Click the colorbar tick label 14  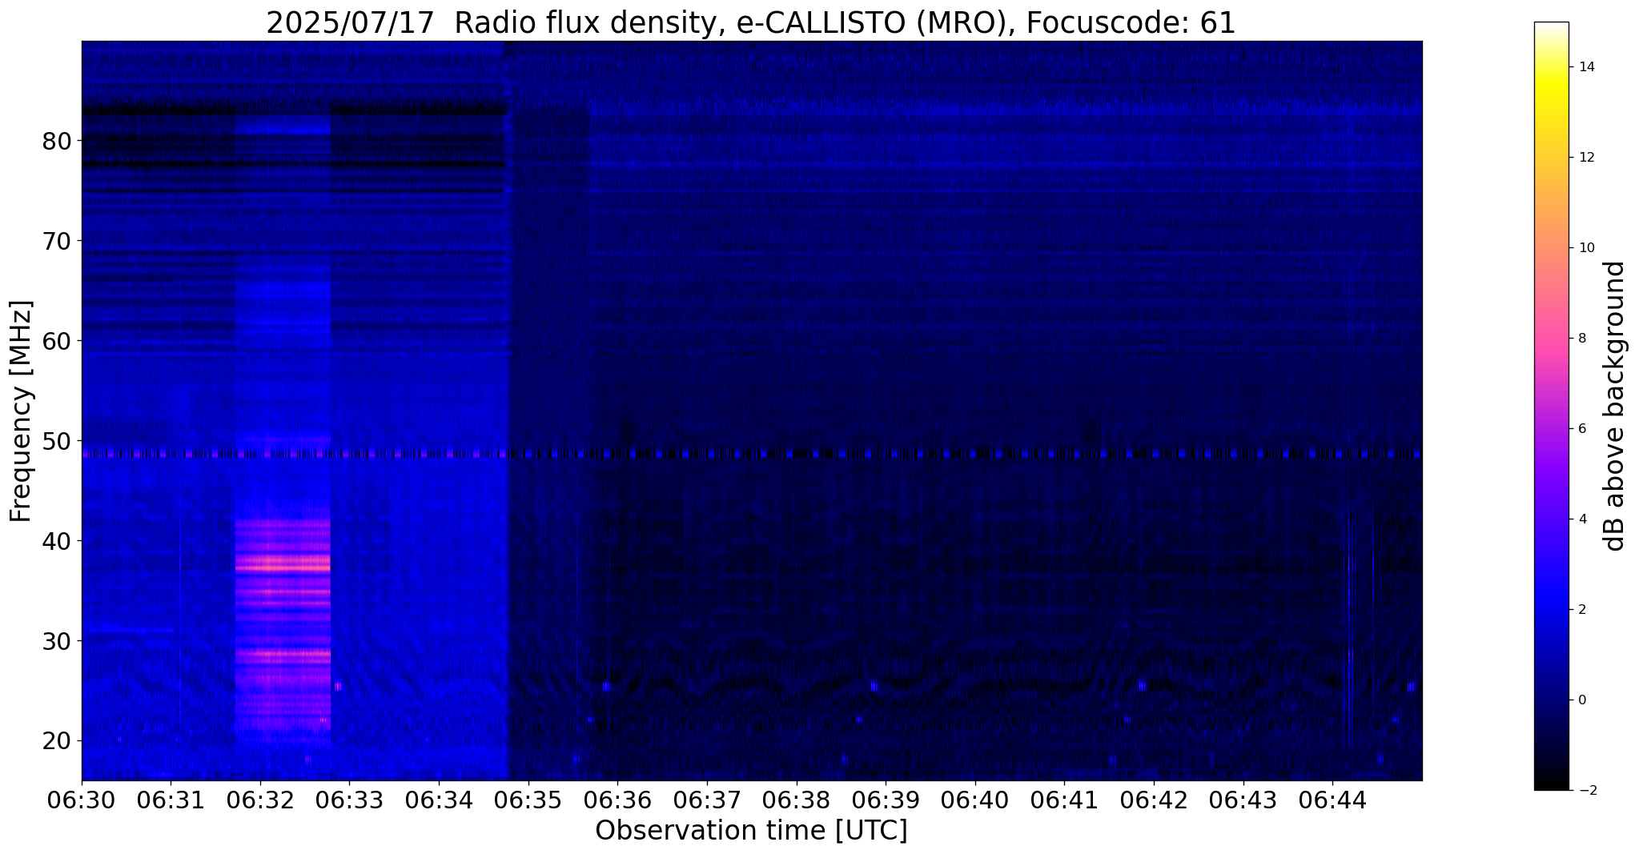point(1585,66)
